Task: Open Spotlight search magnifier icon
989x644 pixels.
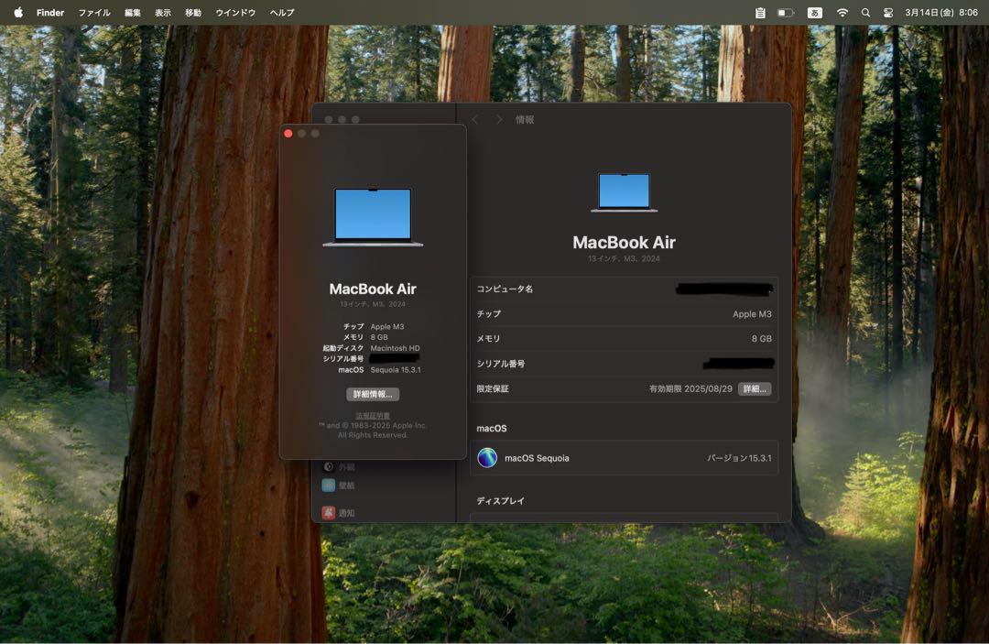Action: click(865, 13)
